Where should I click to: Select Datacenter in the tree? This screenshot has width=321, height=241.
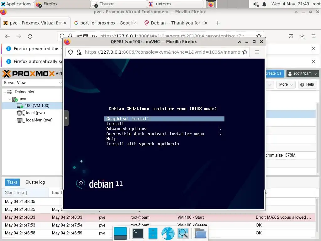(24, 92)
